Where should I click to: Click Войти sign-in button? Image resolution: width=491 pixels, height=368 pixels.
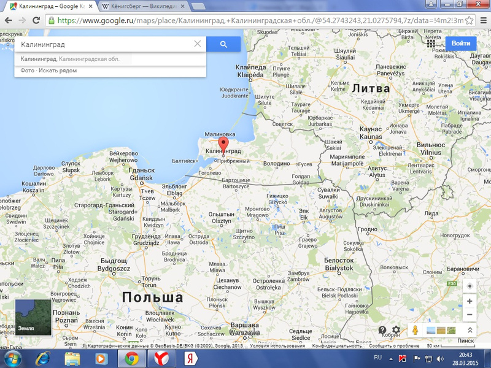(x=461, y=43)
